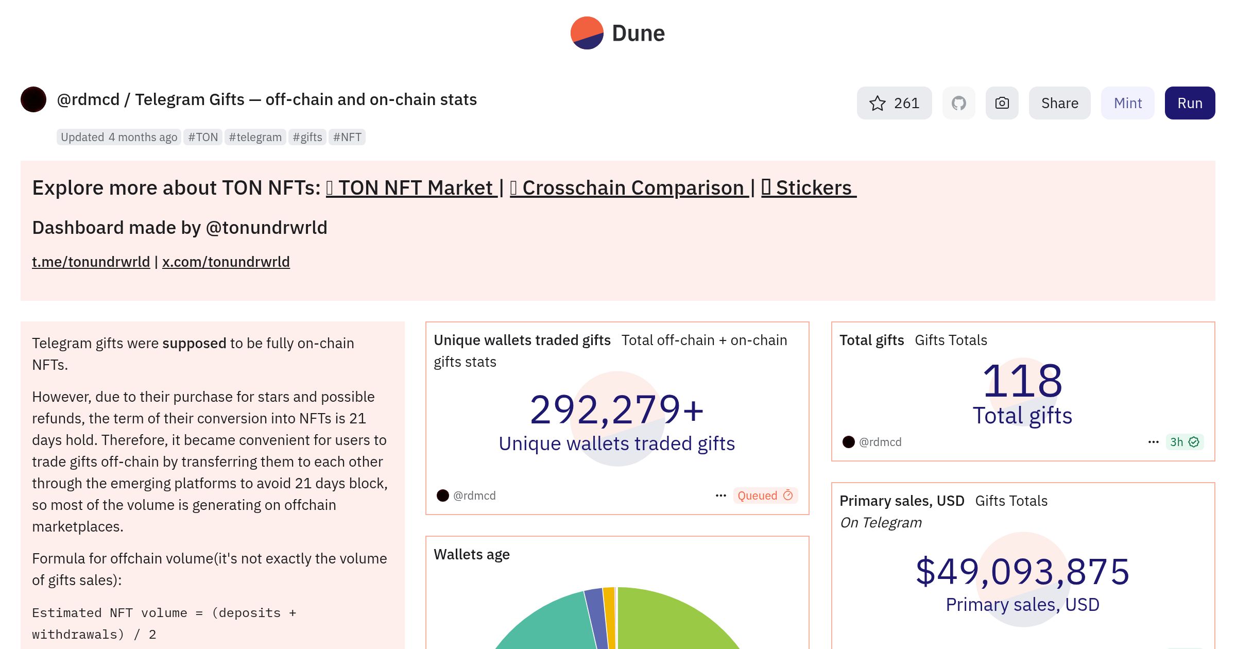
Task: Click the Mint button
Action: tap(1127, 103)
